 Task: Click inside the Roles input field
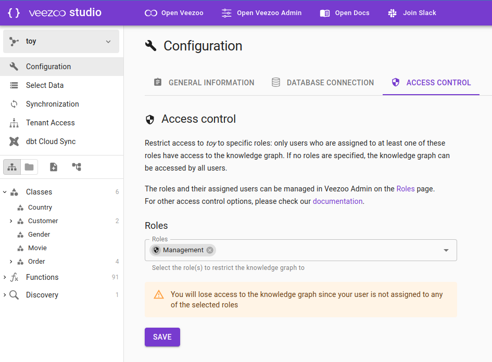click(300, 250)
